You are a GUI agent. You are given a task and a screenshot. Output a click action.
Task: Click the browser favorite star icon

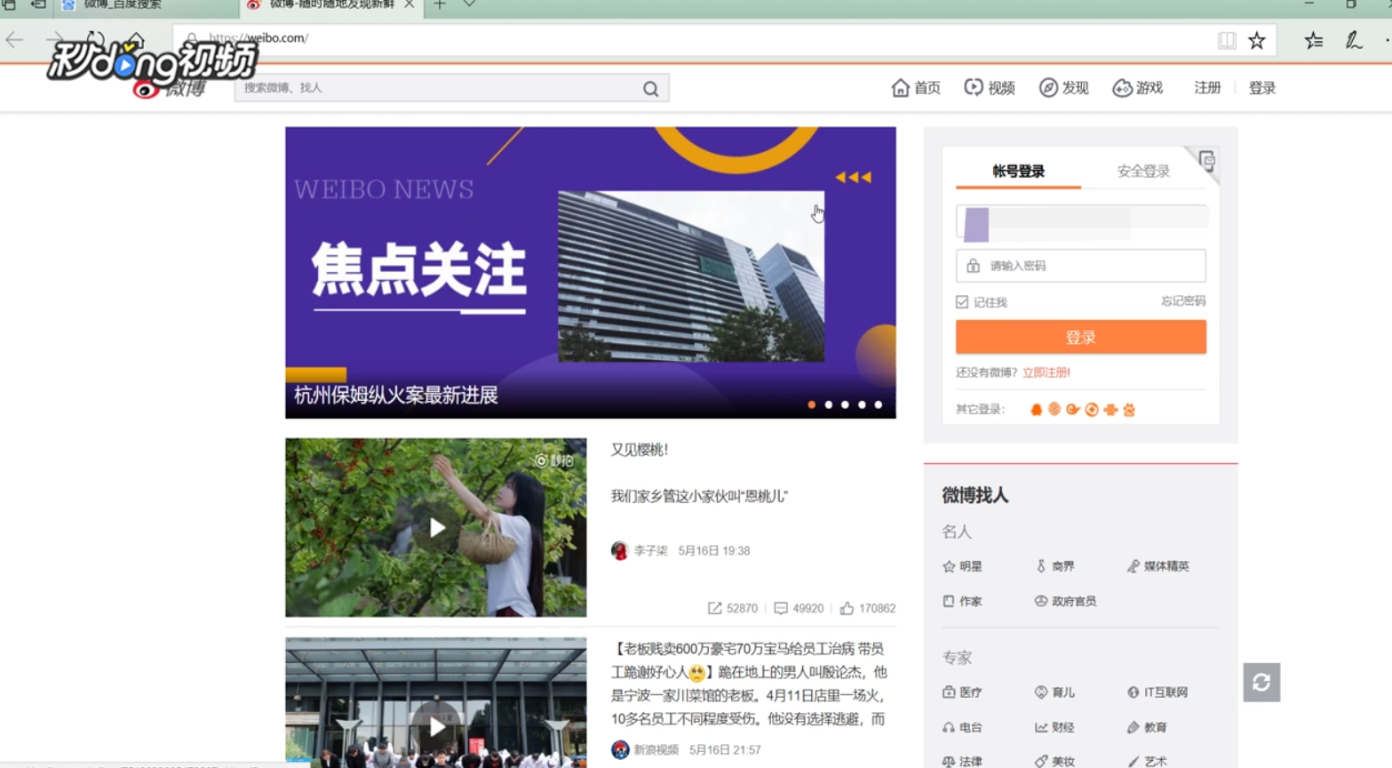pyautogui.click(x=1257, y=40)
